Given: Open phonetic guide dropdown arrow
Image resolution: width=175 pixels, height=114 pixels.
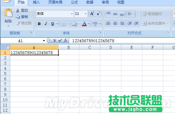Looking at the screenshot, I should (100, 24).
